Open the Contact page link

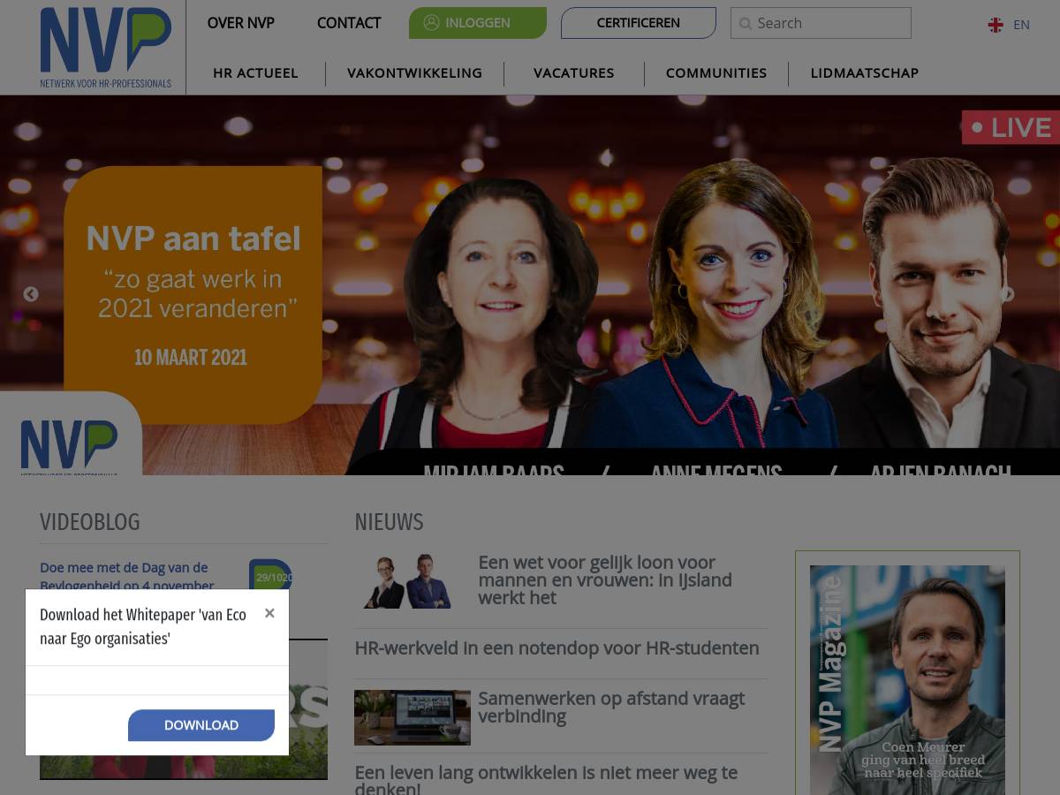pos(349,23)
